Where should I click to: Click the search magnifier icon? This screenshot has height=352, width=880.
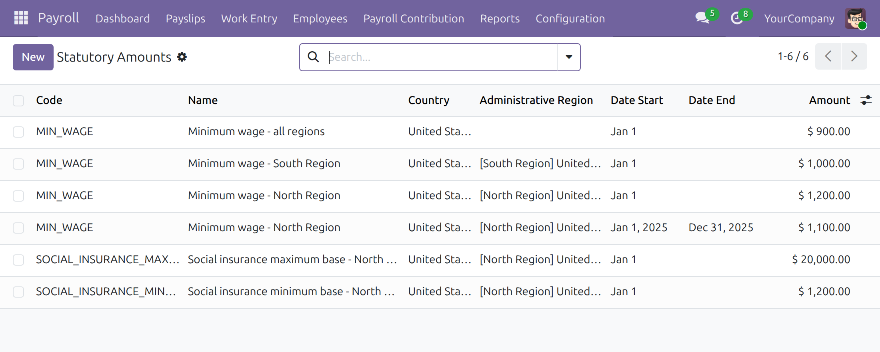(313, 57)
